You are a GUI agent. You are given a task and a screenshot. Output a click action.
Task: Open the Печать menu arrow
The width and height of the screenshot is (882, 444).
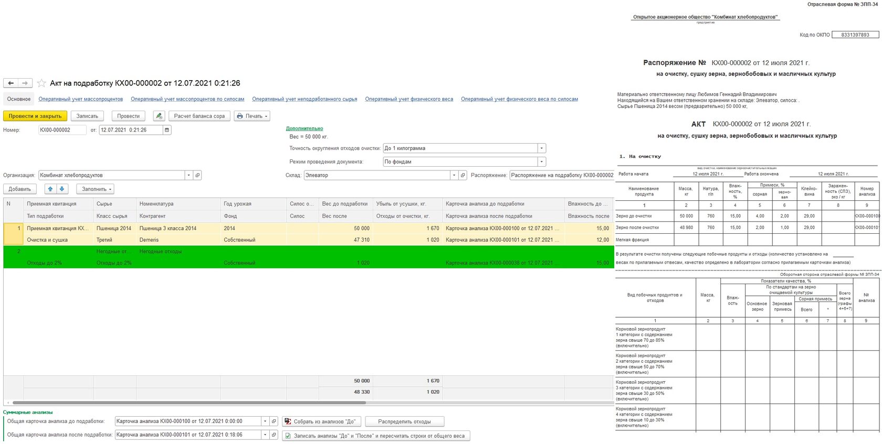(x=266, y=116)
